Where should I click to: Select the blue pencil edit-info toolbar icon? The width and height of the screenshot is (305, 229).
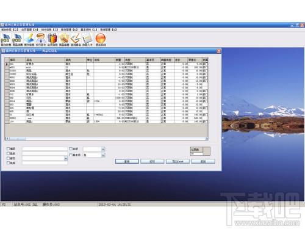(x=29, y=40)
